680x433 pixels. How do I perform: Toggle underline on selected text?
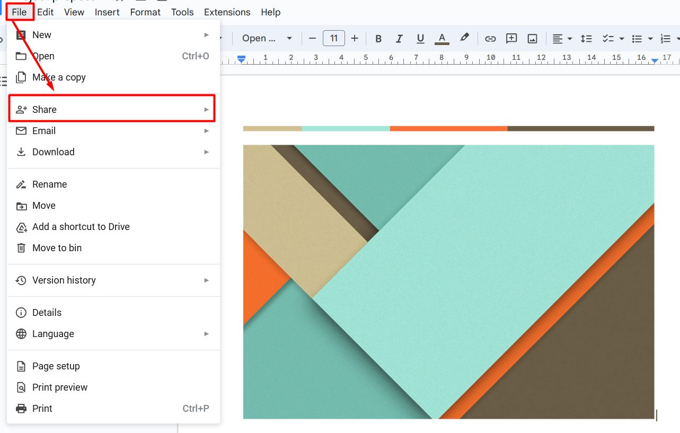tap(420, 38)
